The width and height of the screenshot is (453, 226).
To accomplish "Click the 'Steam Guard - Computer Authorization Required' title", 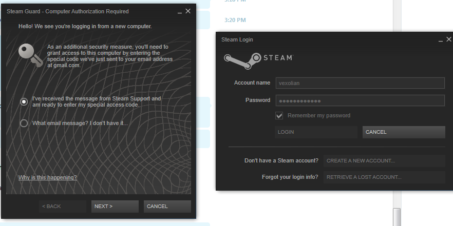I will [68, 11].
